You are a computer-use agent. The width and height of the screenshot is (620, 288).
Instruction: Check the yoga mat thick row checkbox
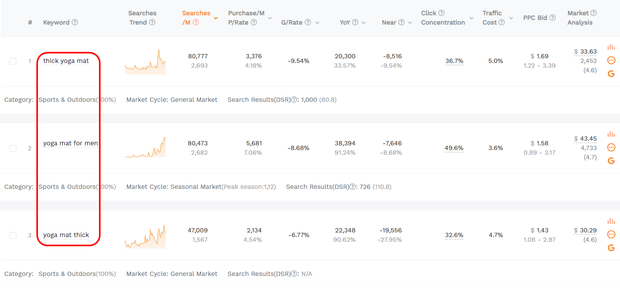click(13, 235)
